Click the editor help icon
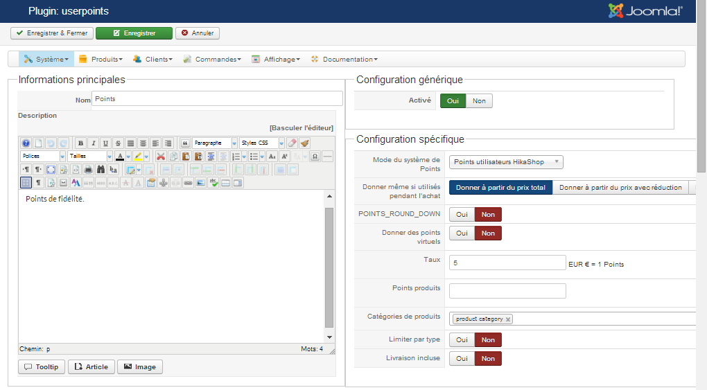The height and width of the screenshot is (390, 707). (26, 143)
